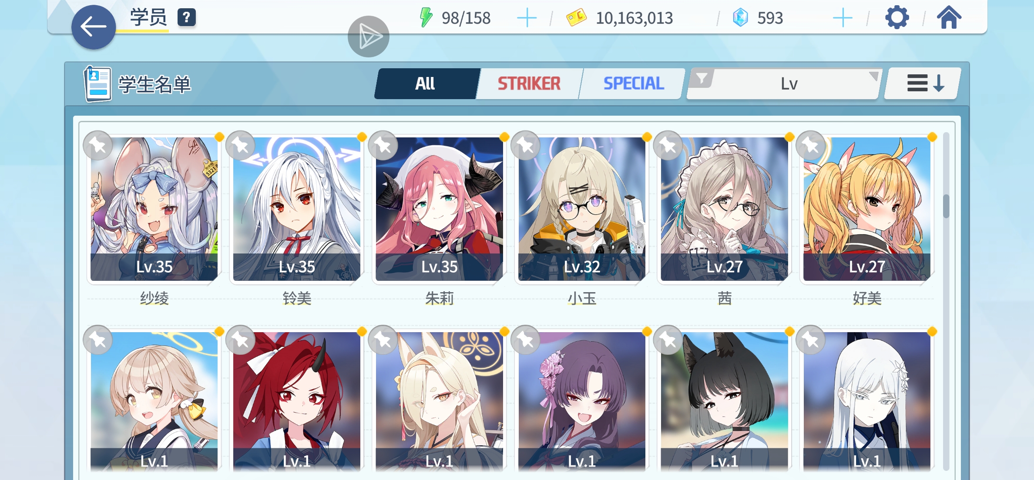1034x480 pixels.
Task: Open the filter funnel icon
Action: tap(702, 79)
